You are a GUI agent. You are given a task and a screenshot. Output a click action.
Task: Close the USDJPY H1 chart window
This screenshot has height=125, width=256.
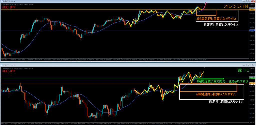pyautogui.click(x=253, y=64)
